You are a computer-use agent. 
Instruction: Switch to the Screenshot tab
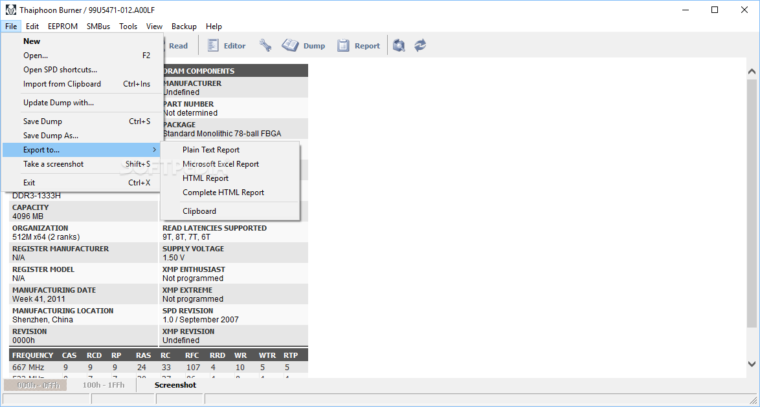175,385
